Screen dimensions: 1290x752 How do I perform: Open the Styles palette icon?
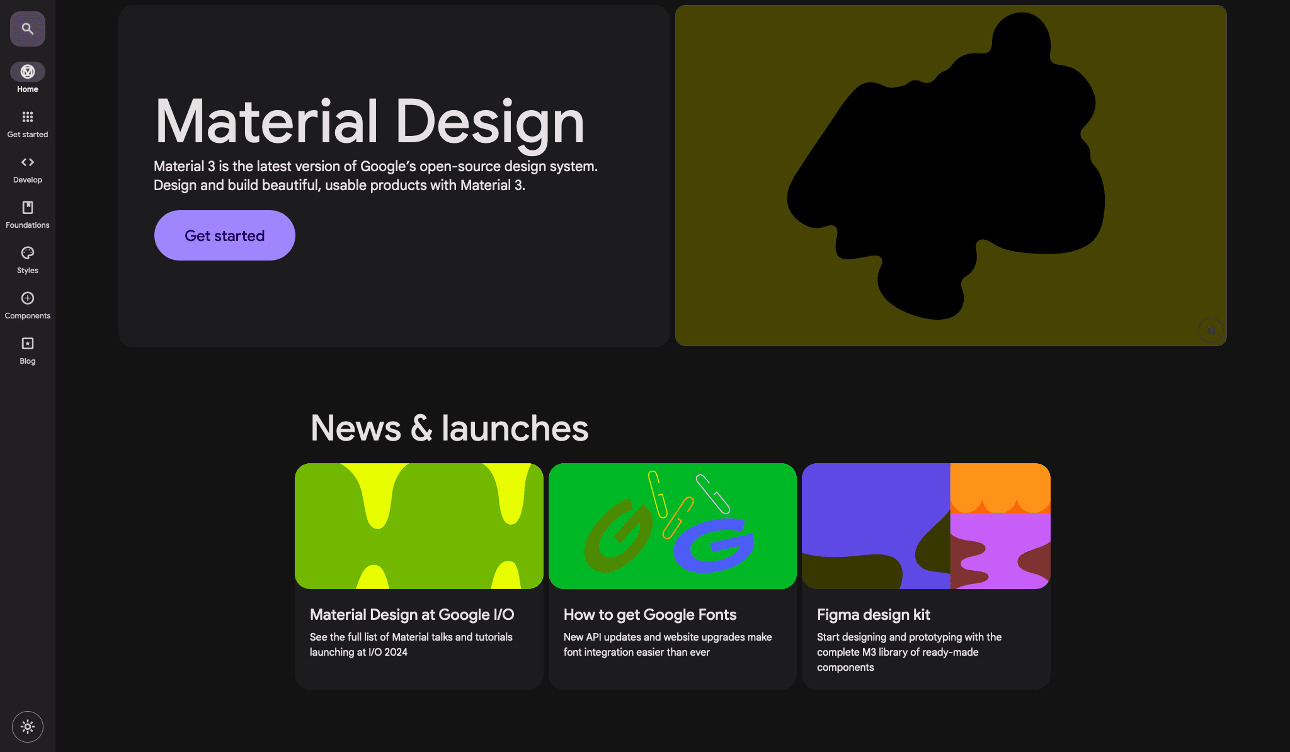[27, 253]
